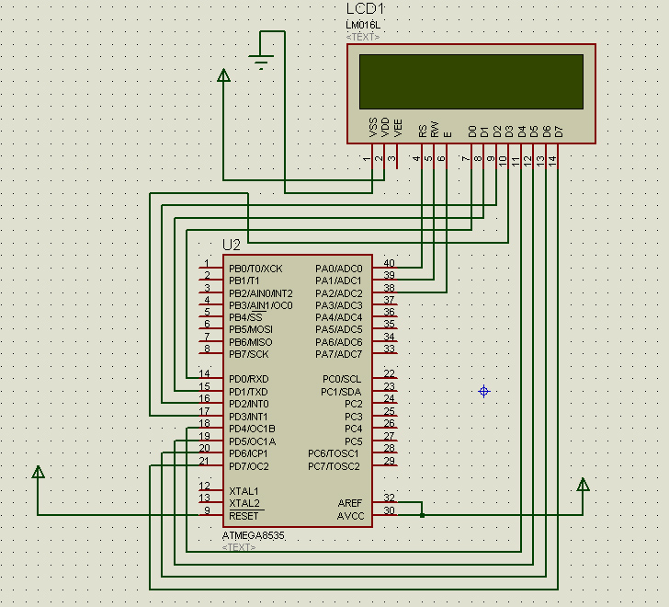Select the power terminal connected to RESET wire
This screenshot has height=607, width=669.
click(x=38, y=474)
